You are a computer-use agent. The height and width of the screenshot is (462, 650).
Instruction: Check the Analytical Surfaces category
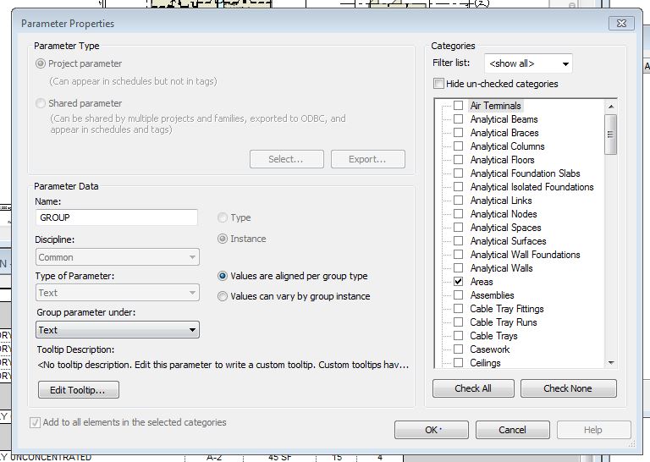click(x=458, y=241)
